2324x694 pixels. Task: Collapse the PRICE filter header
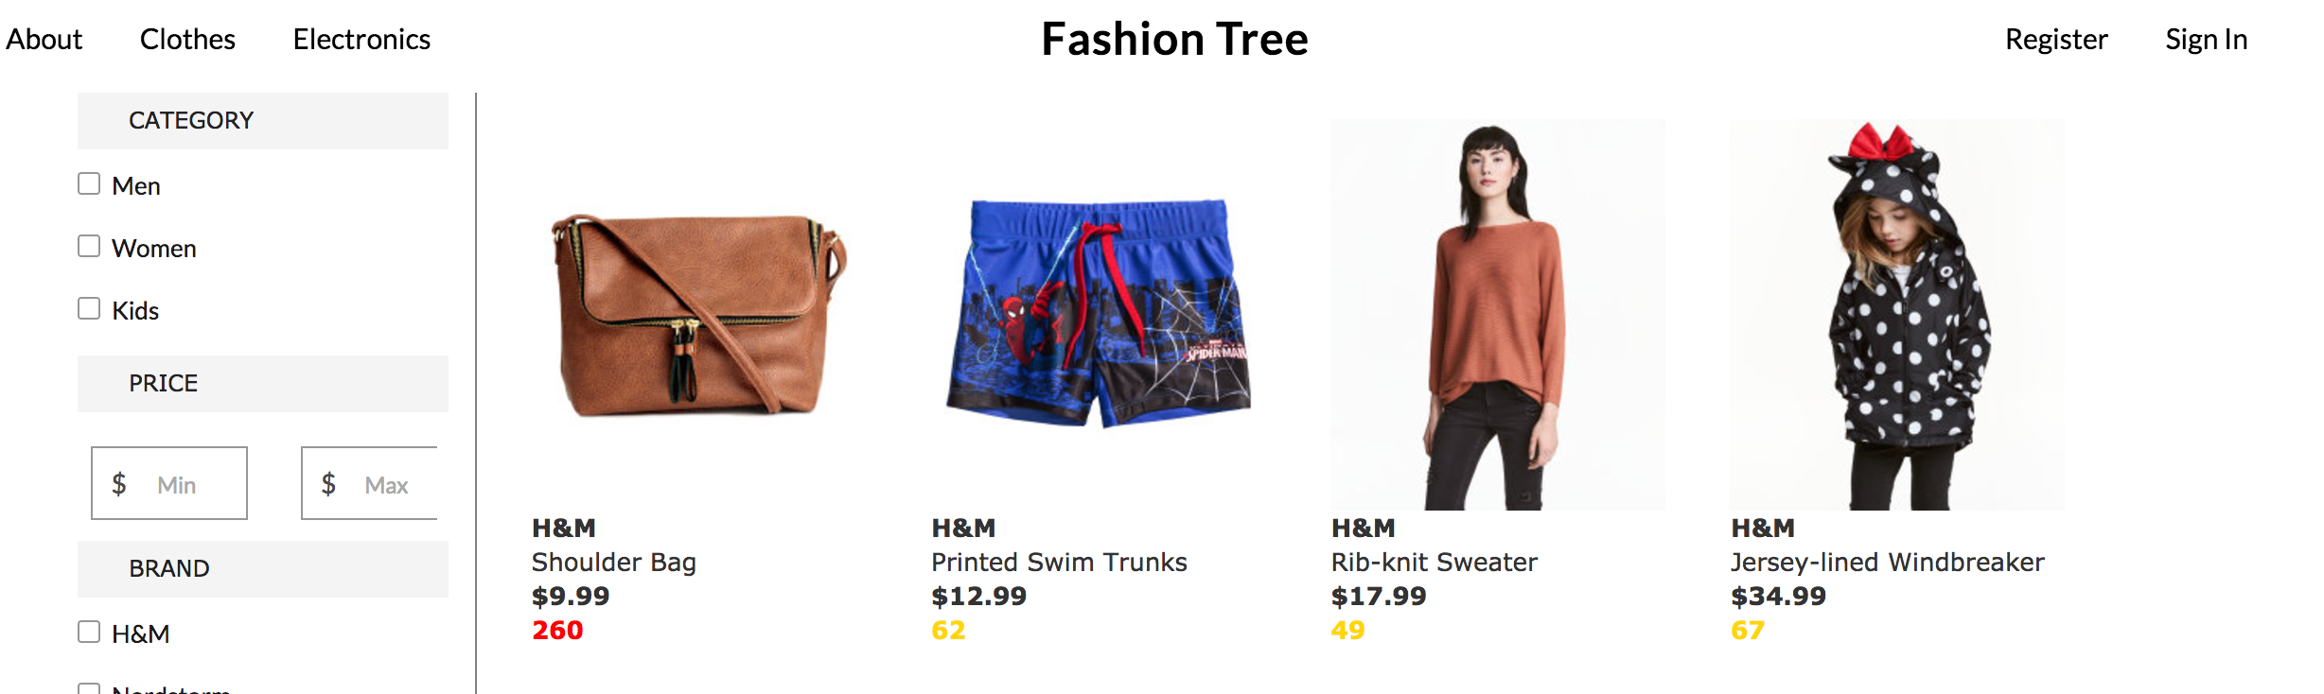pyautogui.click(x=263, y=384)
